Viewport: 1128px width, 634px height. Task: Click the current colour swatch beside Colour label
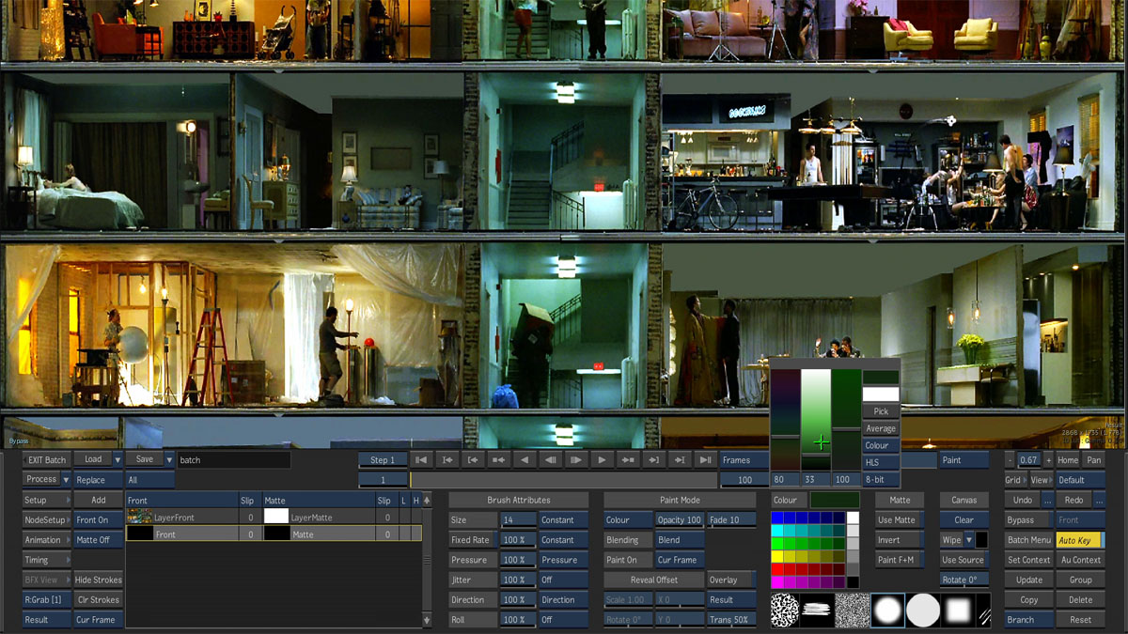coord(835,501)
